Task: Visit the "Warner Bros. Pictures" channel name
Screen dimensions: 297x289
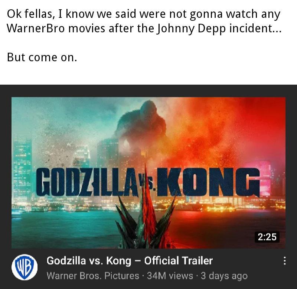Action: pos(93,276)
